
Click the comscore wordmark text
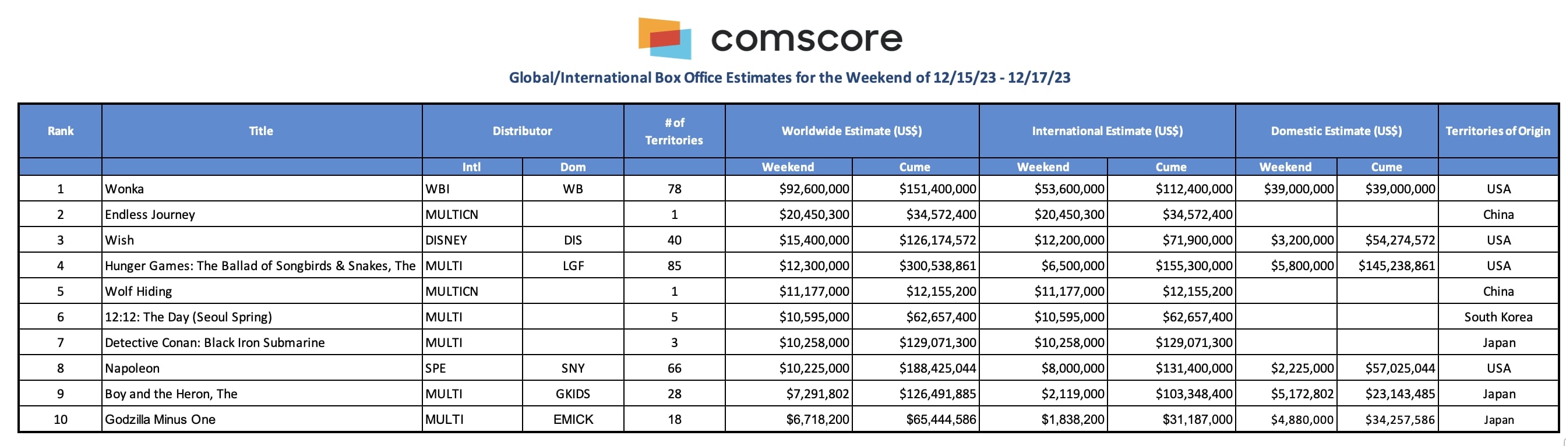tap(807, 39)
